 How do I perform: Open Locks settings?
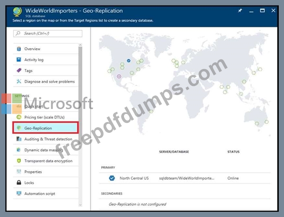coord(46,182)
